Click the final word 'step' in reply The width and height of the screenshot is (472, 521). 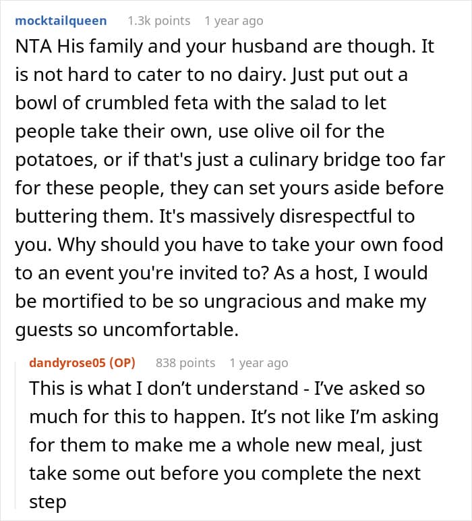tap(47, 502)
